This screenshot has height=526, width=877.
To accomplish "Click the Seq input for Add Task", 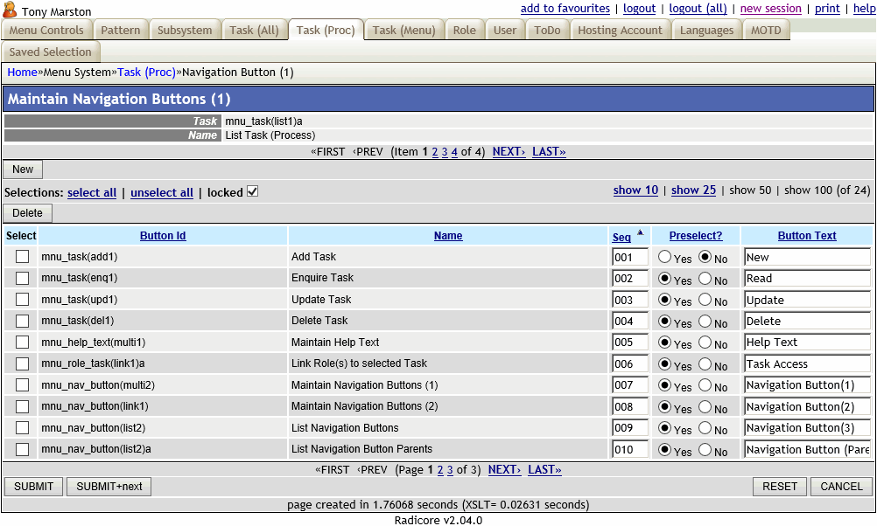I will click(x=628, y=256).
